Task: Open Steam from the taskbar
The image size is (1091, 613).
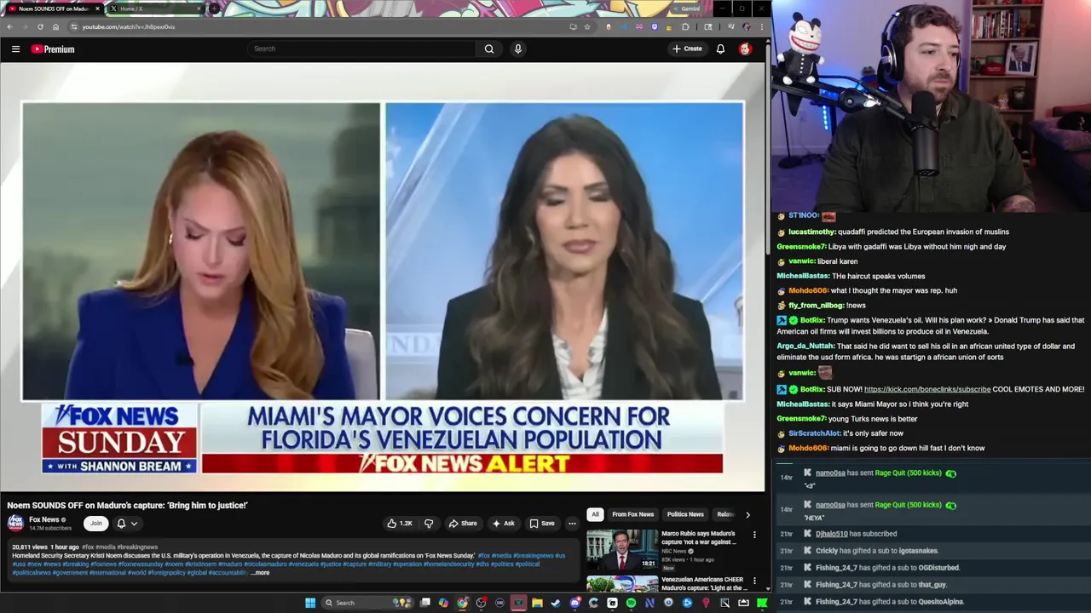Action: pos(556,603)
